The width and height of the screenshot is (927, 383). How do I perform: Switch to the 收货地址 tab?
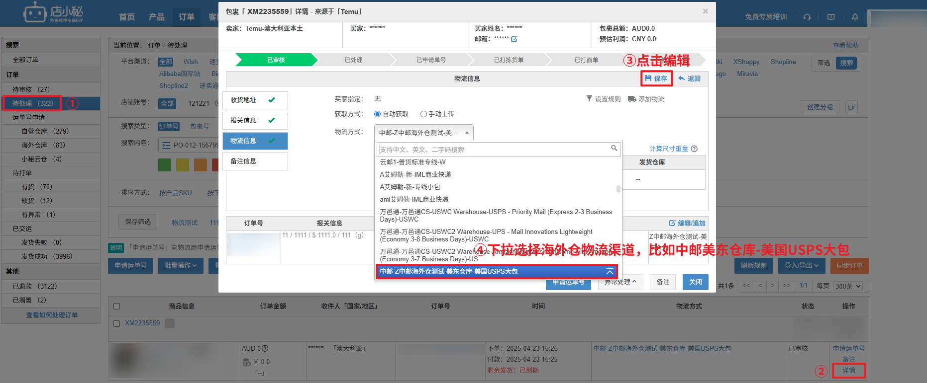255,100
